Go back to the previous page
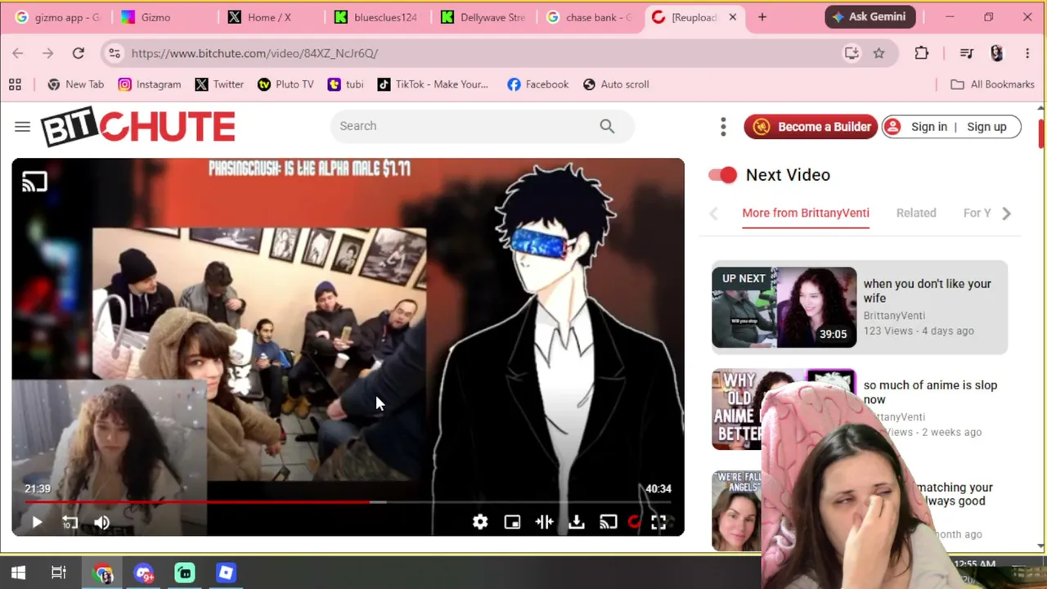 click(18, 53)
